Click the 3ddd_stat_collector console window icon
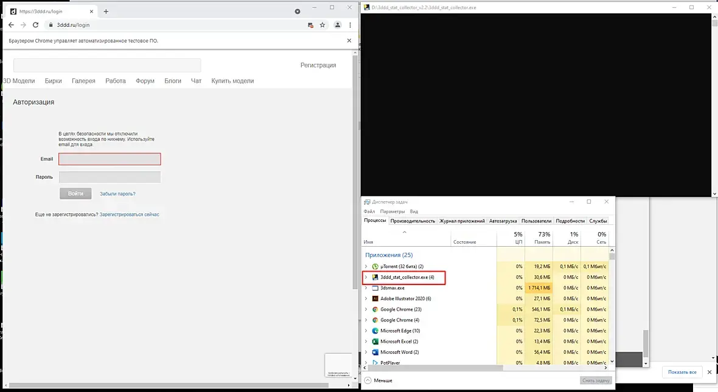The height and width of the screenshot is (392, 718). coord(366,7)
